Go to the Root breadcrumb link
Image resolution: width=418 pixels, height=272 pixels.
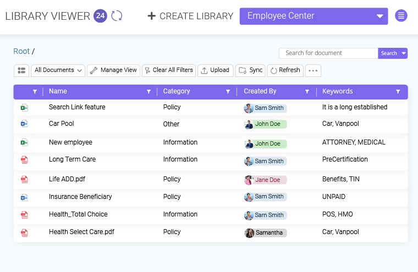click(21, 51)
